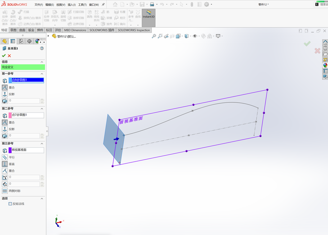
Task: Open the 插入(I) menu
Action: tap(71, 4)
